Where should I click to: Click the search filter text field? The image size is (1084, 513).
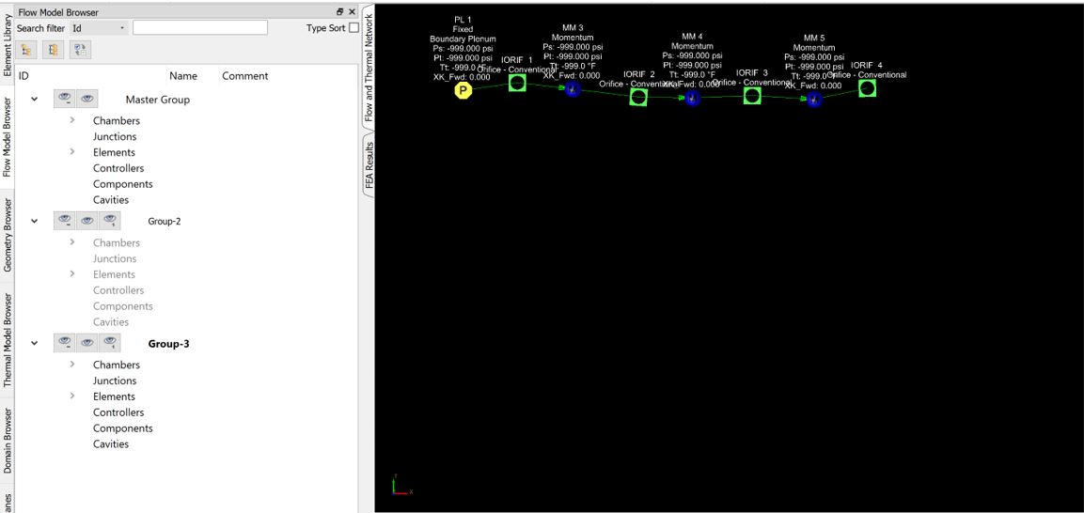coord(199,28)
